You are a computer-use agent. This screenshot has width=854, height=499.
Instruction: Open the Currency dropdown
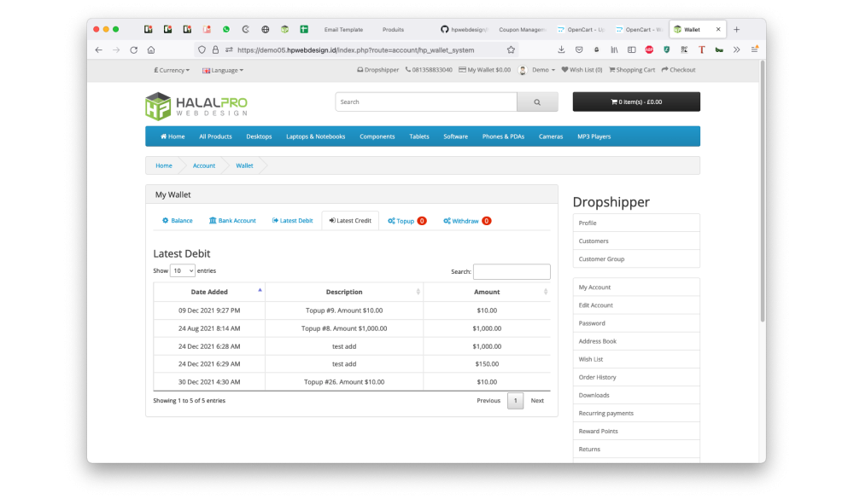click(172, 70)
